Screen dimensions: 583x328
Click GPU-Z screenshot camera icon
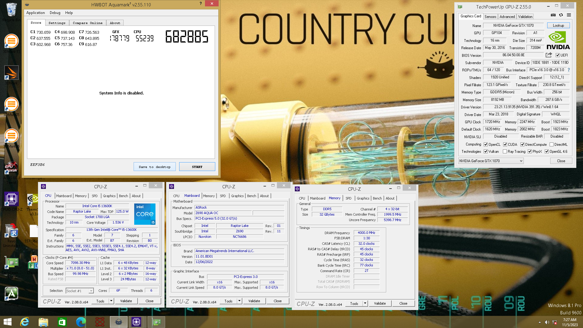point(553,15)
